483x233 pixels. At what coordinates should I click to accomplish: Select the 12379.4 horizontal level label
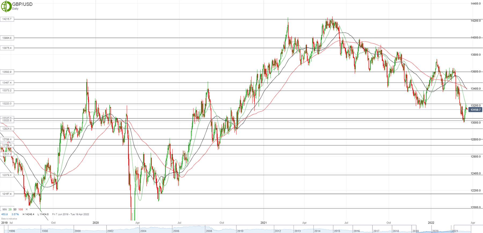[x=7, y=175]
